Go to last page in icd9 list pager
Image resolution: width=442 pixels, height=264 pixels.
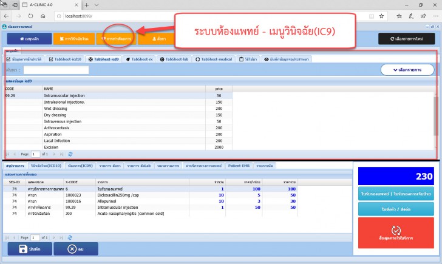click(x=61, y=154)
